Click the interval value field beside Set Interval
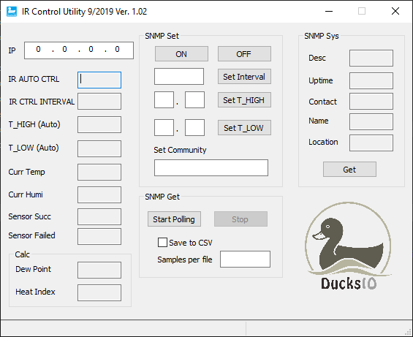 pyautogui.click(x=179, y=77)
